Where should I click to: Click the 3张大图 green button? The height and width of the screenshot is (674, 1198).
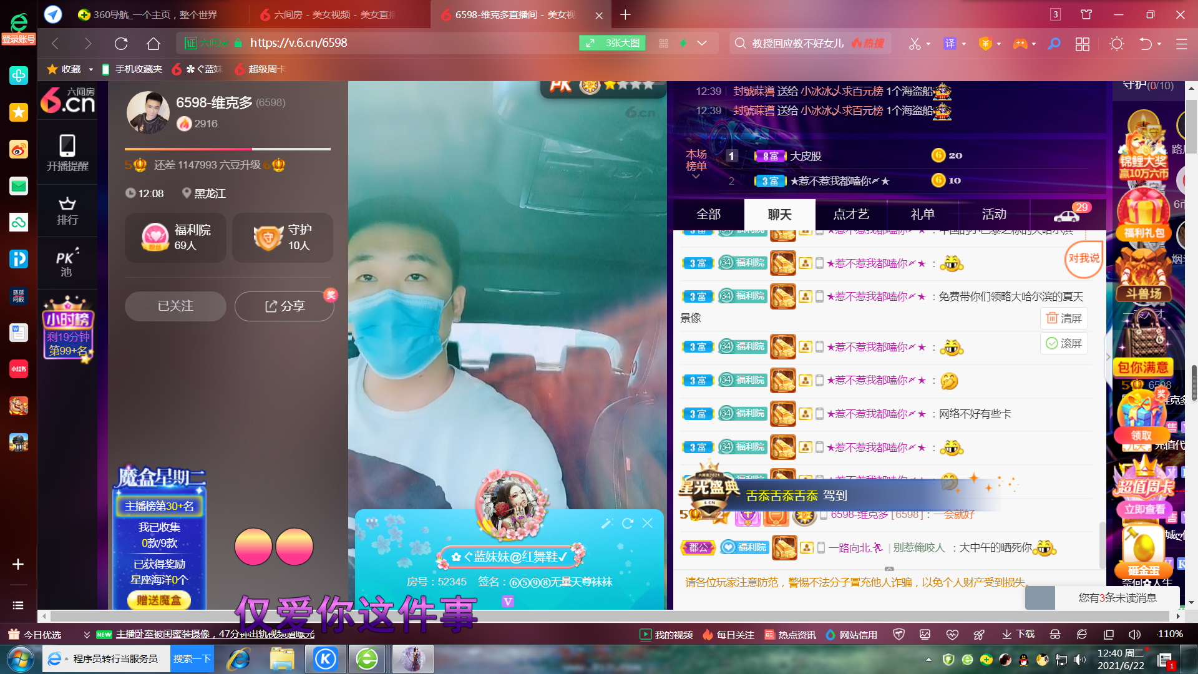[x=612, y=43]
